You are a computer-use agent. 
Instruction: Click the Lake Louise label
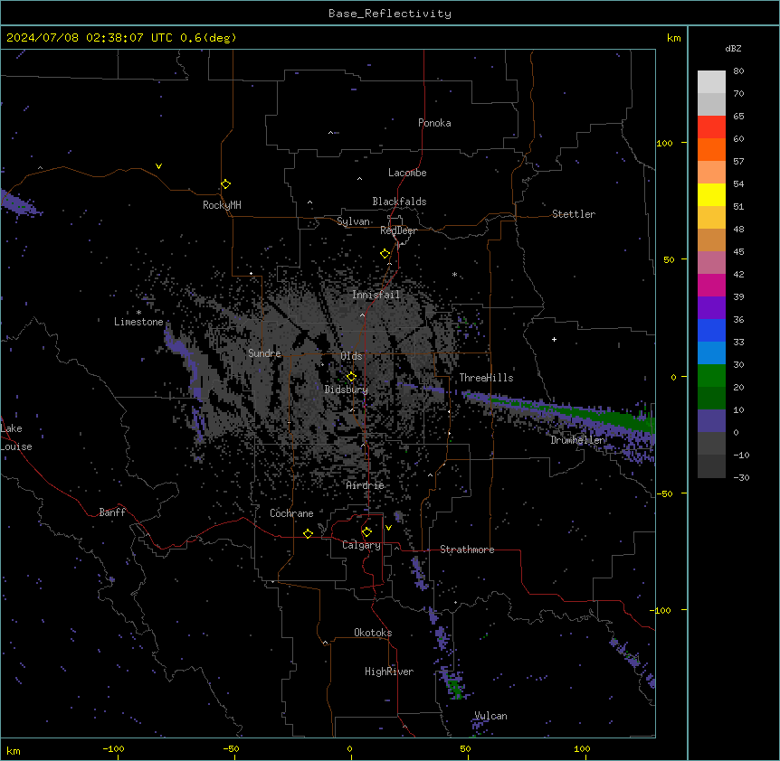point(16,437)
